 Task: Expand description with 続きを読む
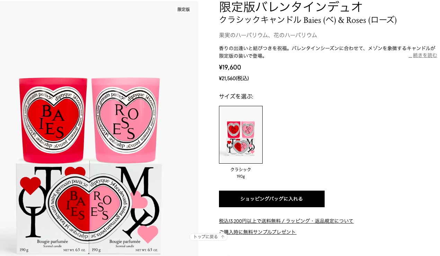(x=425, y=55)
